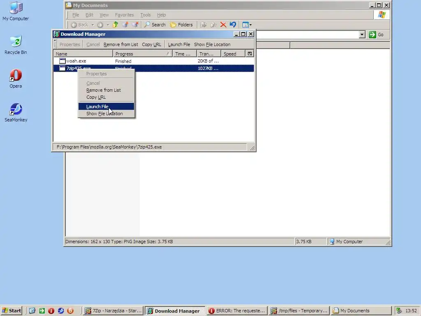The width and height of the screenshot is (421, 316).
Task: Click the Disconnect Network Drive icon
Action: click(x=135, y=25)
